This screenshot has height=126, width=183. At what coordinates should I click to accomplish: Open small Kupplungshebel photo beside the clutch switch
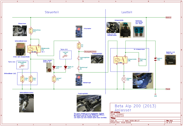click(x=97, y=59)
